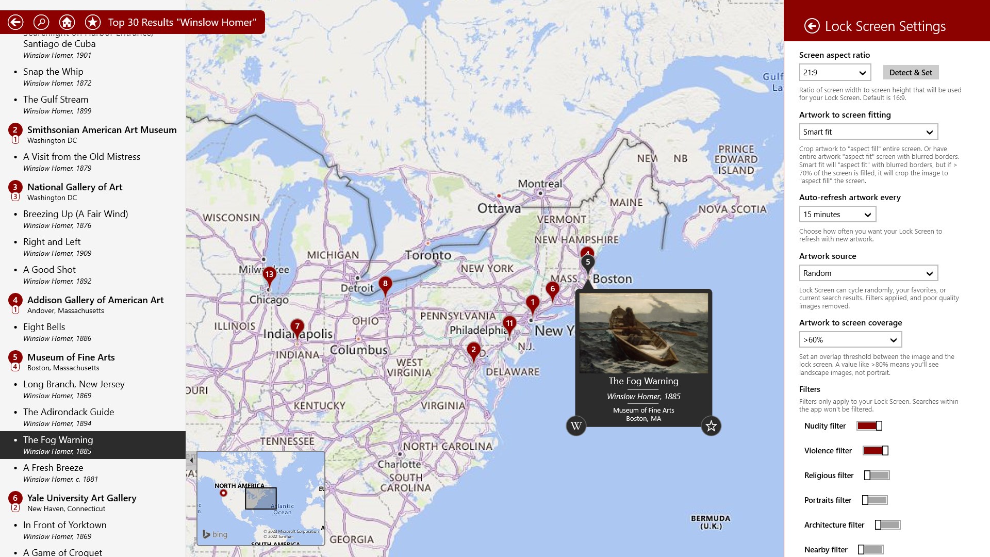Open the Screen aspect ratio dropdown

coord(835,72)
